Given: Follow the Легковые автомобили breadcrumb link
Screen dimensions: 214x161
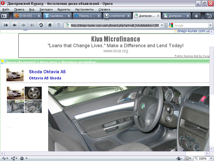Looking at the screenshot, I should click(x=79, y=62).
